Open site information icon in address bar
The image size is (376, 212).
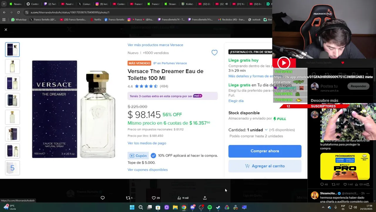point(27,12)
